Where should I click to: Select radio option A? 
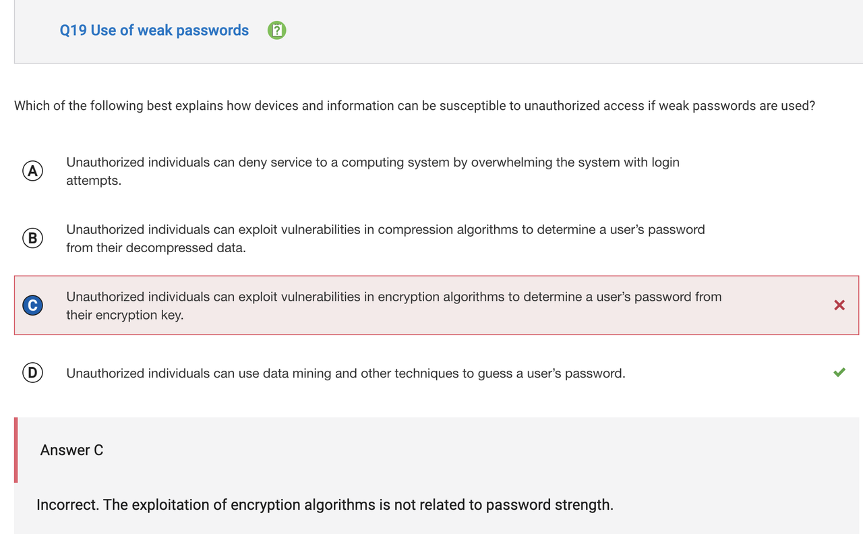(x=32, y=171)
